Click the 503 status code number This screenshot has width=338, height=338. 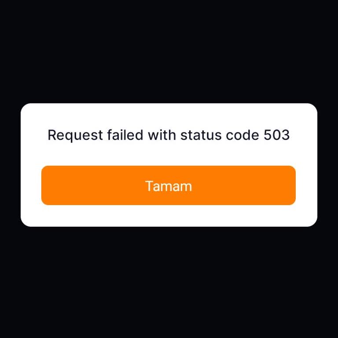click(x=276, y=135)
